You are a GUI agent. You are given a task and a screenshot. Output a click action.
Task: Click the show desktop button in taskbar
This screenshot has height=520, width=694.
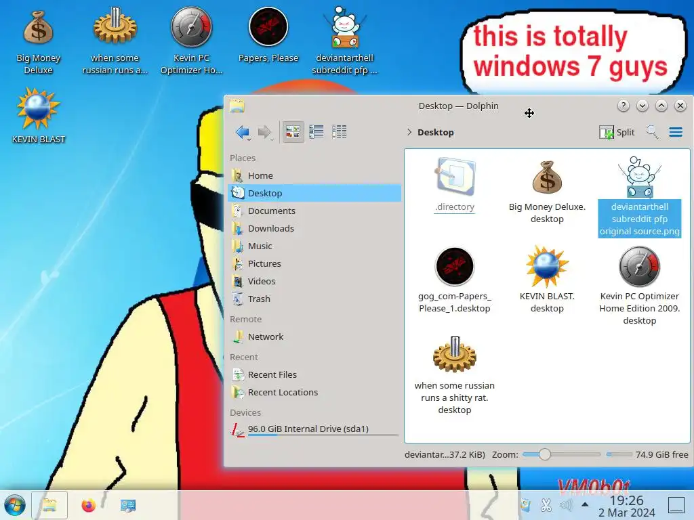(x=676, y=505)
